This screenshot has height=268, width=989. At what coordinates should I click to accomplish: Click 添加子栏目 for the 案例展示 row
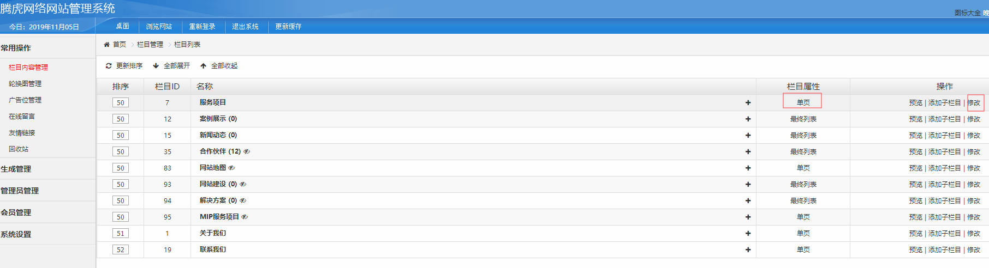coord(944,119)
